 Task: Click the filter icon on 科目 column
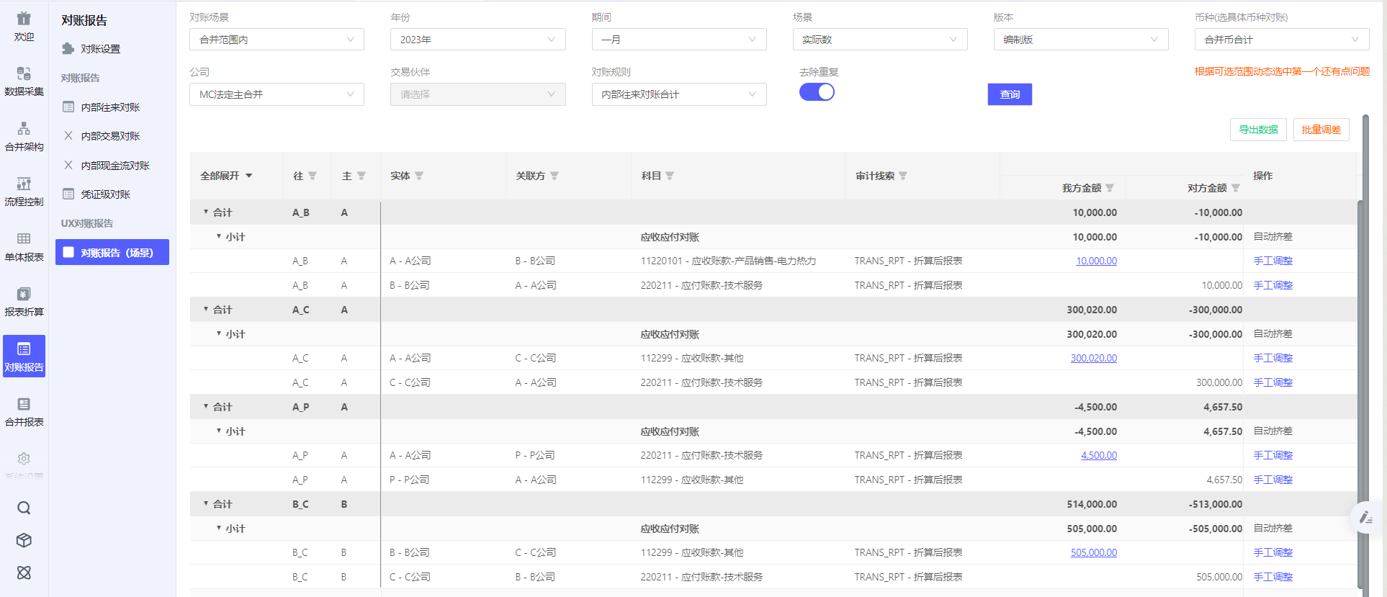tap(670, 176)
